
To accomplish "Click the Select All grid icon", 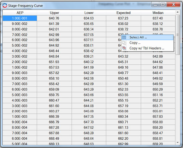I will tap(124, 37).
